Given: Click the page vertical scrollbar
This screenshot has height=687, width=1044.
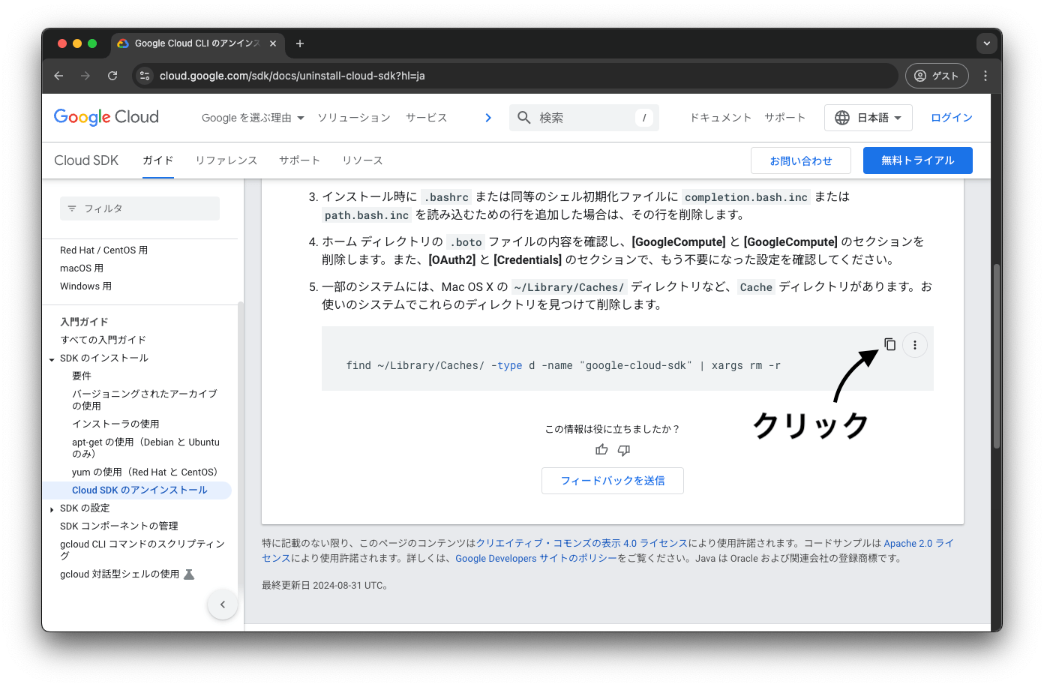Looking at the screenshot, I should (x=997, y=356).
